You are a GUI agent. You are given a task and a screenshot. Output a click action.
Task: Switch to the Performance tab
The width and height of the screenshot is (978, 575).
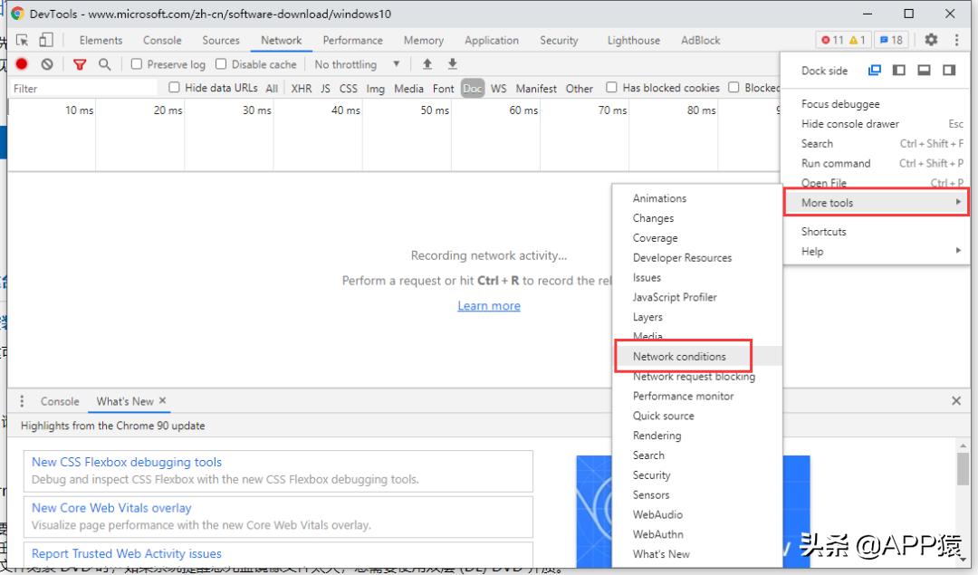point(352,40)
